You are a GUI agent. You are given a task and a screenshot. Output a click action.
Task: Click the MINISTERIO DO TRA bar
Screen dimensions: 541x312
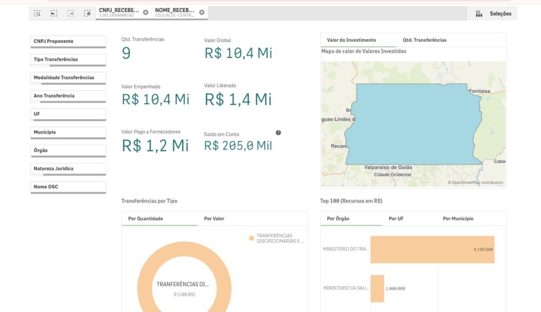click(x=432, y=249)
